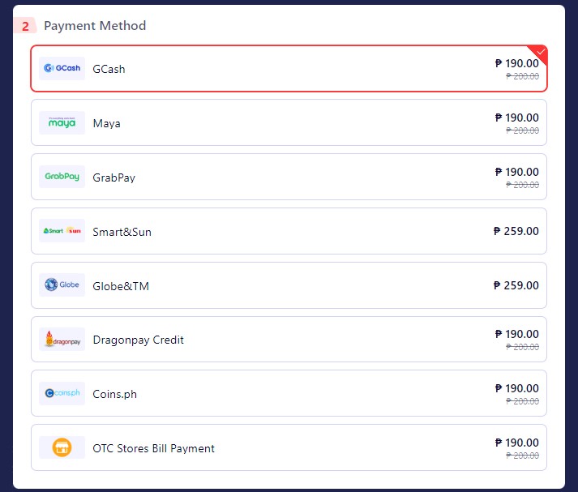Choose the GrabPay payment option

click(x=113, y=178)
